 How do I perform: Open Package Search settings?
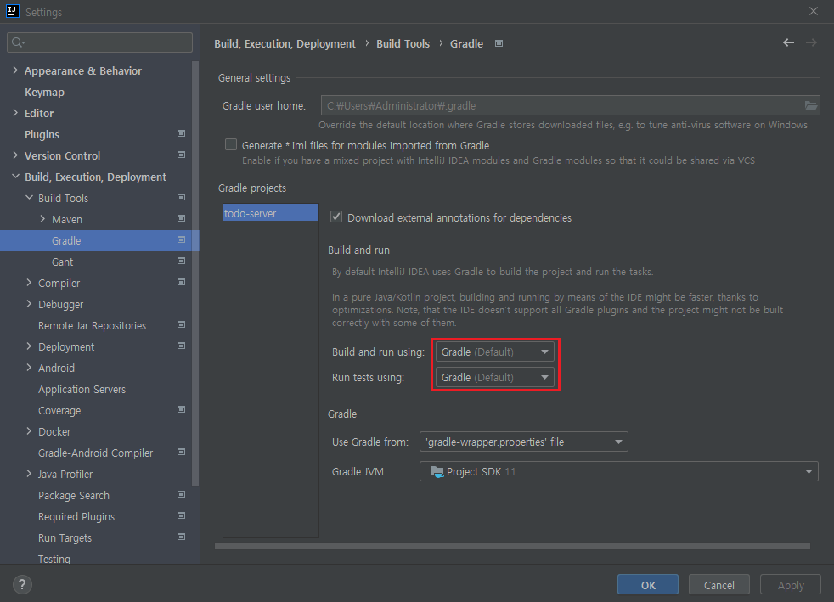(74, 496)
